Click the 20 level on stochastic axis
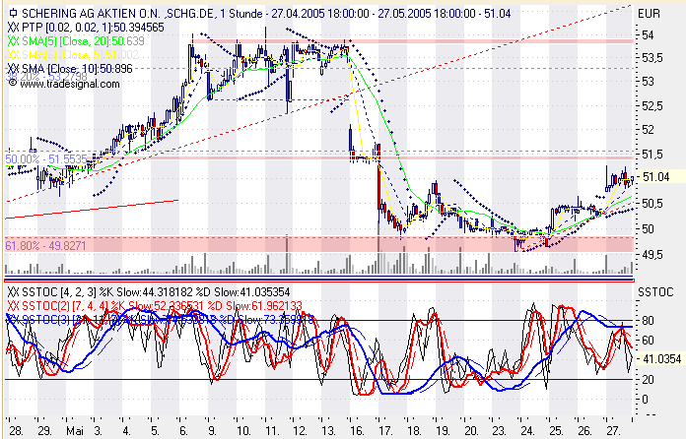Image resolution: width=686 pixels, height=439 pixels. coord(648,380)
